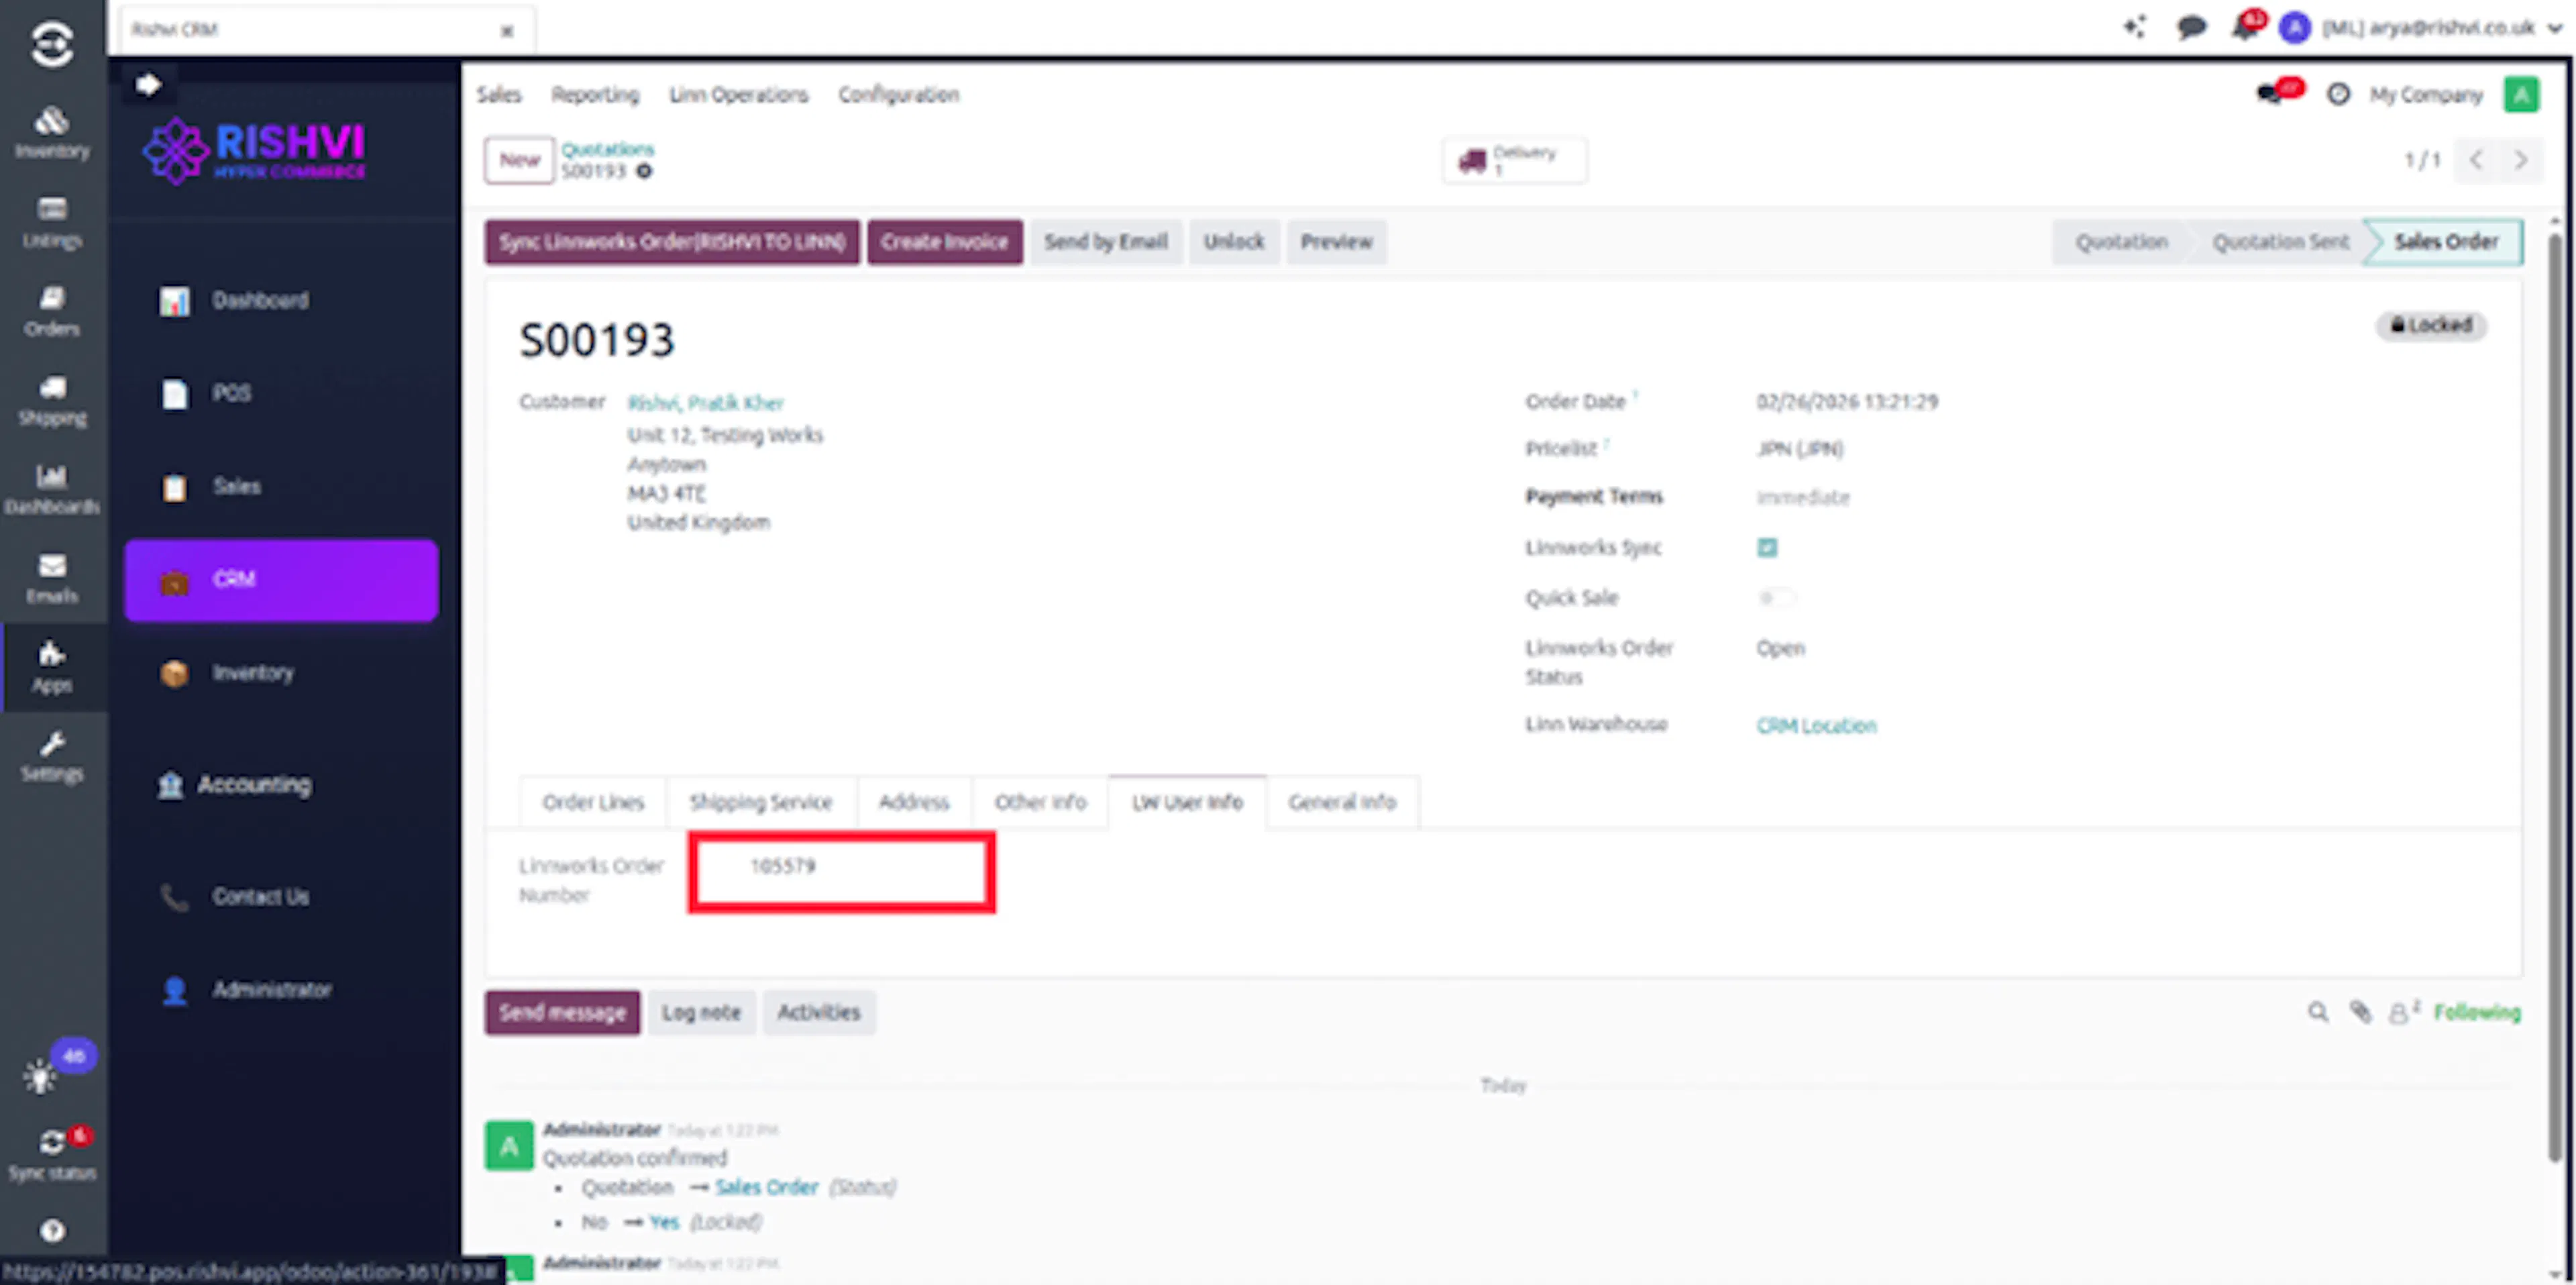Open the CRM Location warehouse link
Image resolution: width=2576 pixels, height=1285 pixels.
tap(1816, 726)
